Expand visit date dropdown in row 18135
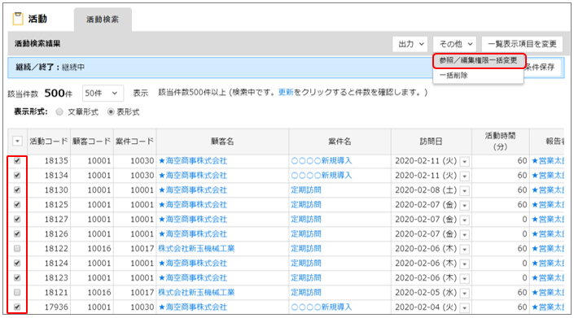The width and height of the screenshot is (574, 318). pyautogui.click(x=465, y=161)
